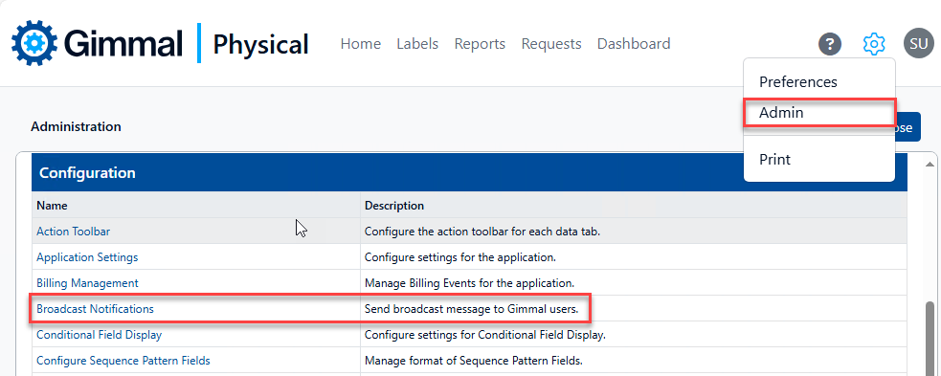
Task: Open the Requests menu
Action: point(551,44)
